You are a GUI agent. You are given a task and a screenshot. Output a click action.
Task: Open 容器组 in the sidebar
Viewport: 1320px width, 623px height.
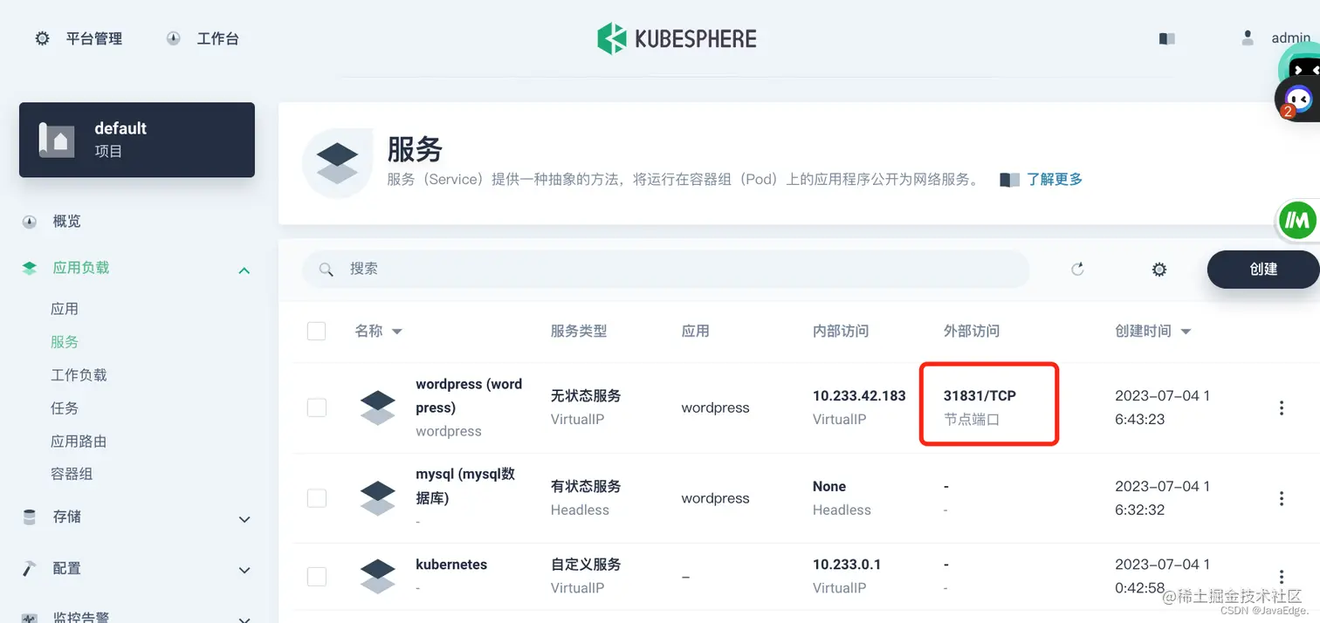click(72, 474)
